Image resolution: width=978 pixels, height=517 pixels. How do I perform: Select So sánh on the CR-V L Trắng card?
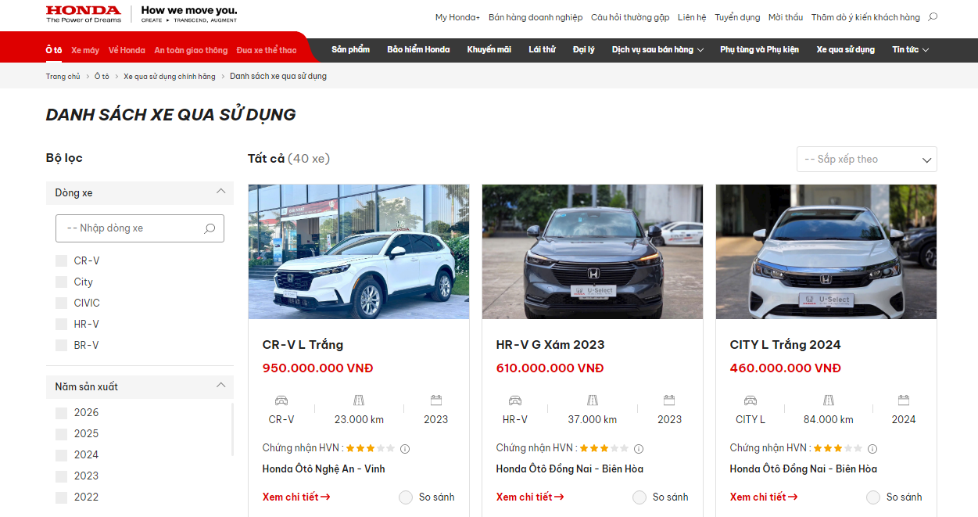point(406,497)
